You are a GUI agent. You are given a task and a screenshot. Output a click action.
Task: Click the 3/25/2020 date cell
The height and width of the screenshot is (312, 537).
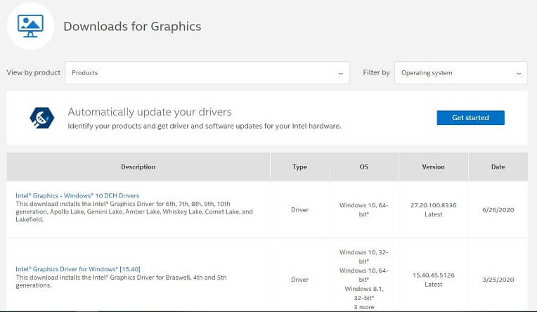point(498,280)
